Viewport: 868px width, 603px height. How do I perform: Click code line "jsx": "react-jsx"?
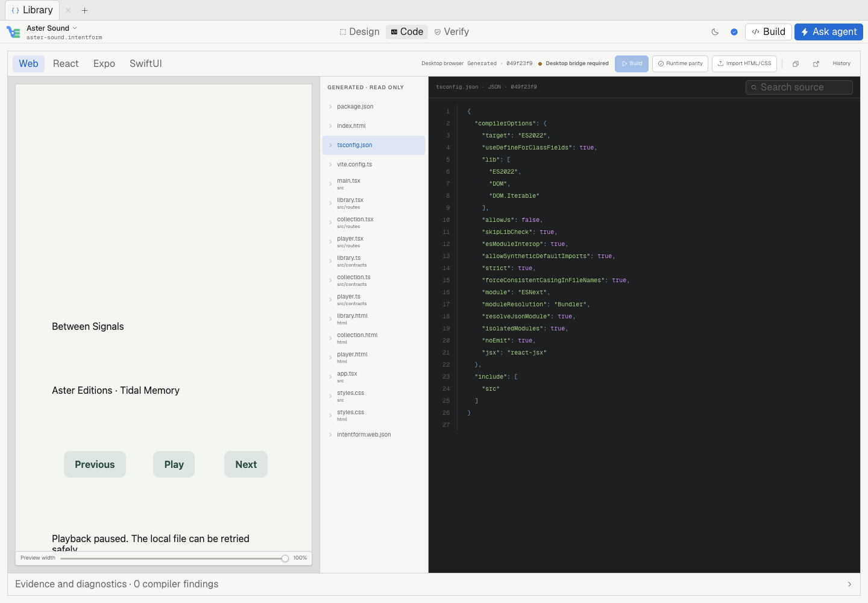tap(514, 353)
